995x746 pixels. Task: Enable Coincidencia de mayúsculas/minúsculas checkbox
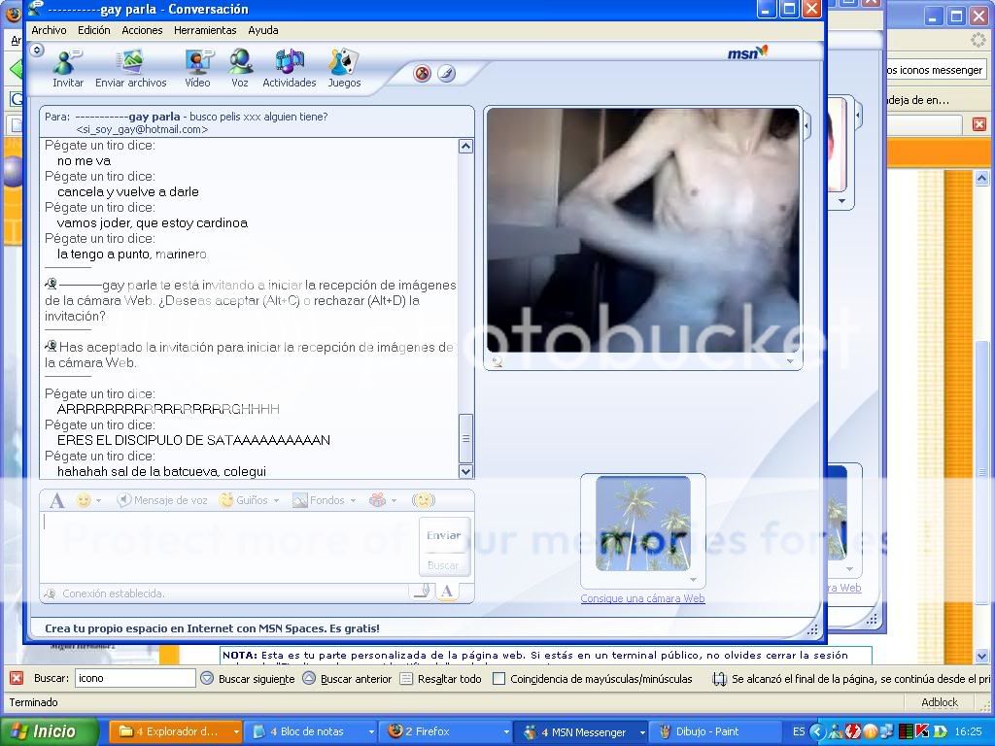(499, 679)
